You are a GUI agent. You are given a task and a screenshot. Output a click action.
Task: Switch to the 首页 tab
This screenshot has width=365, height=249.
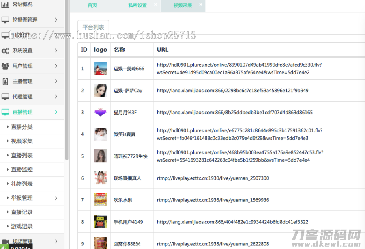click(92, 6)
